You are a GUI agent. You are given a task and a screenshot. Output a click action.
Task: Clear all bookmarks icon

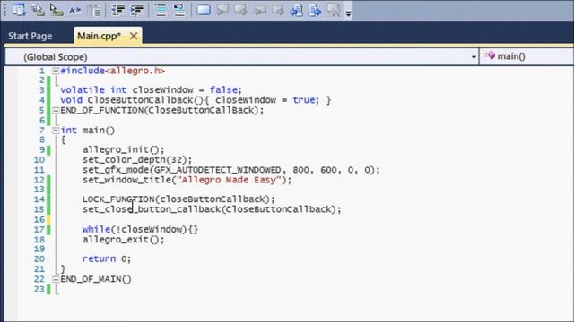[x=334, y=10]
